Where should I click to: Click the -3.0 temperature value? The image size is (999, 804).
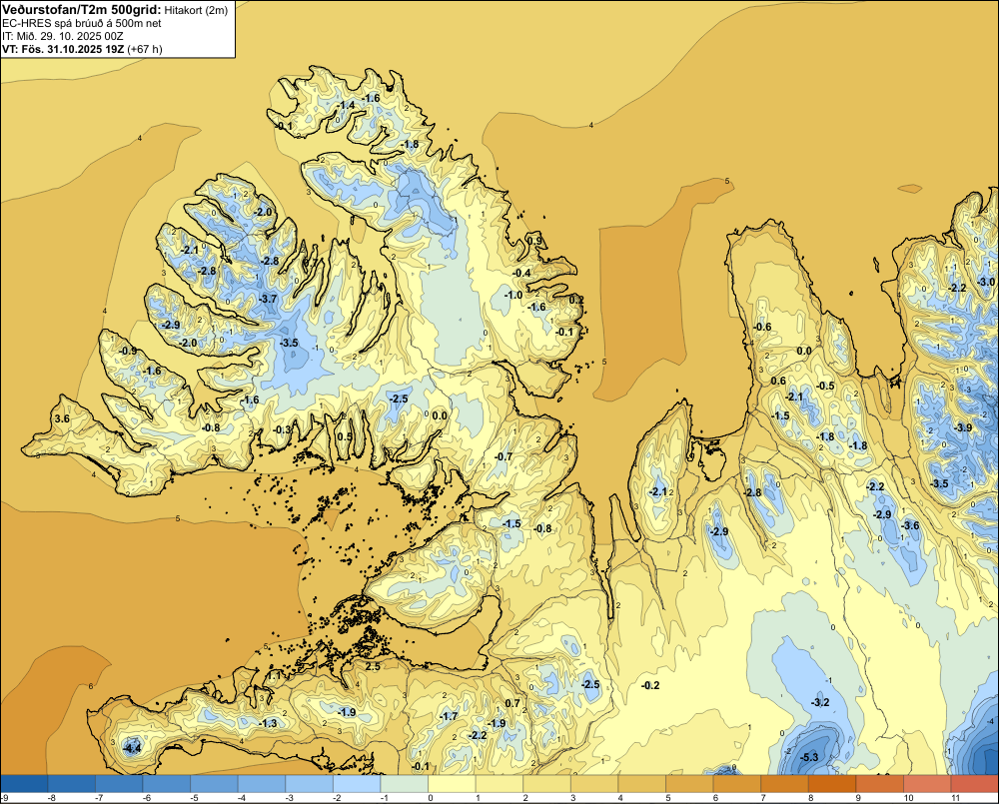[986, 282]
